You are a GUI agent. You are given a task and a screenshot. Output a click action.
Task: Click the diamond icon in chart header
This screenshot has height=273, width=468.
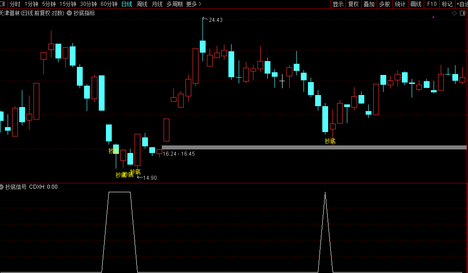[x=454, y=13]
